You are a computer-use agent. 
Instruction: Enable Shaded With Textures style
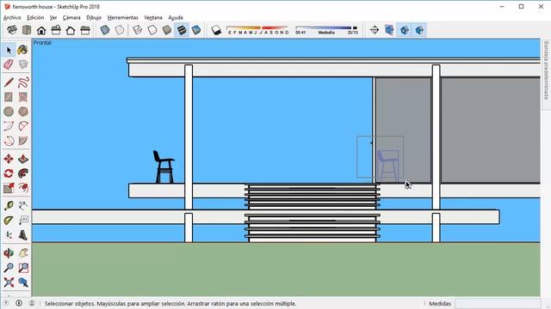click(182, 30)
